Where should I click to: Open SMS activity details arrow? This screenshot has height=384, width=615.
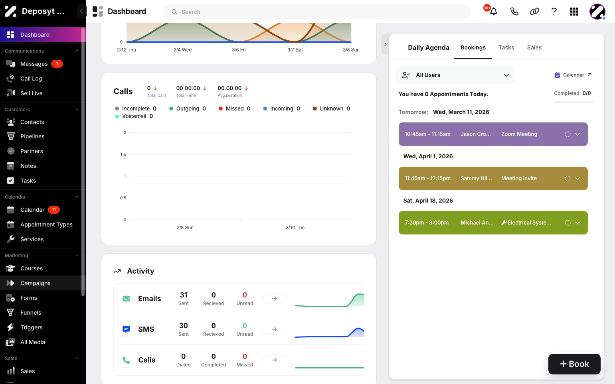pos(274,329)
